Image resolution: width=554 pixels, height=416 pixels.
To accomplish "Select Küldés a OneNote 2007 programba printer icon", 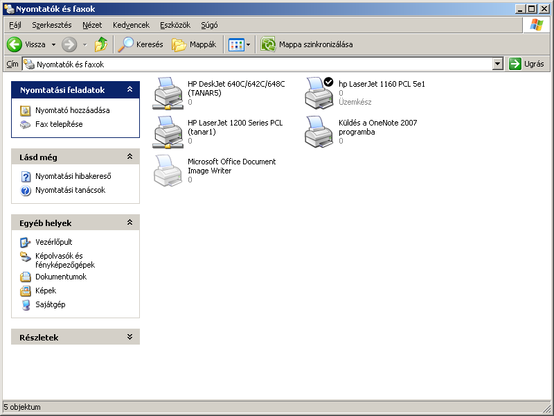I will pos(319,132).
